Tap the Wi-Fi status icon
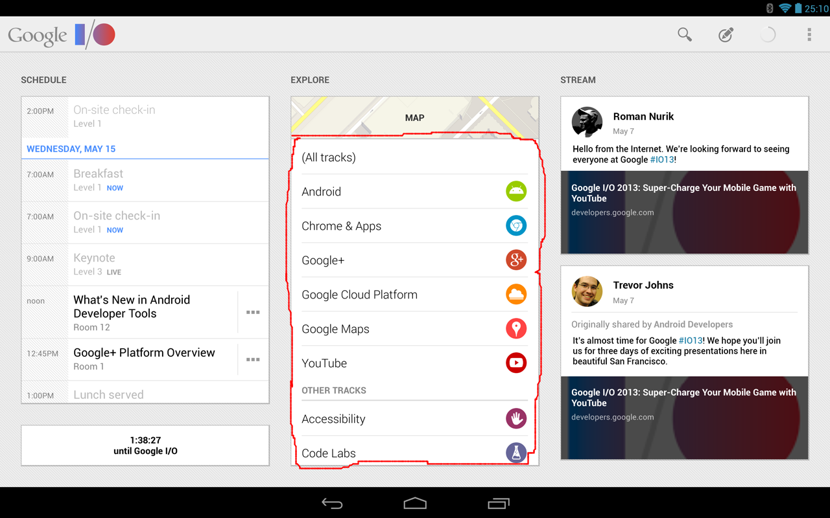This screenshot has width=830, height=518. 785,8
